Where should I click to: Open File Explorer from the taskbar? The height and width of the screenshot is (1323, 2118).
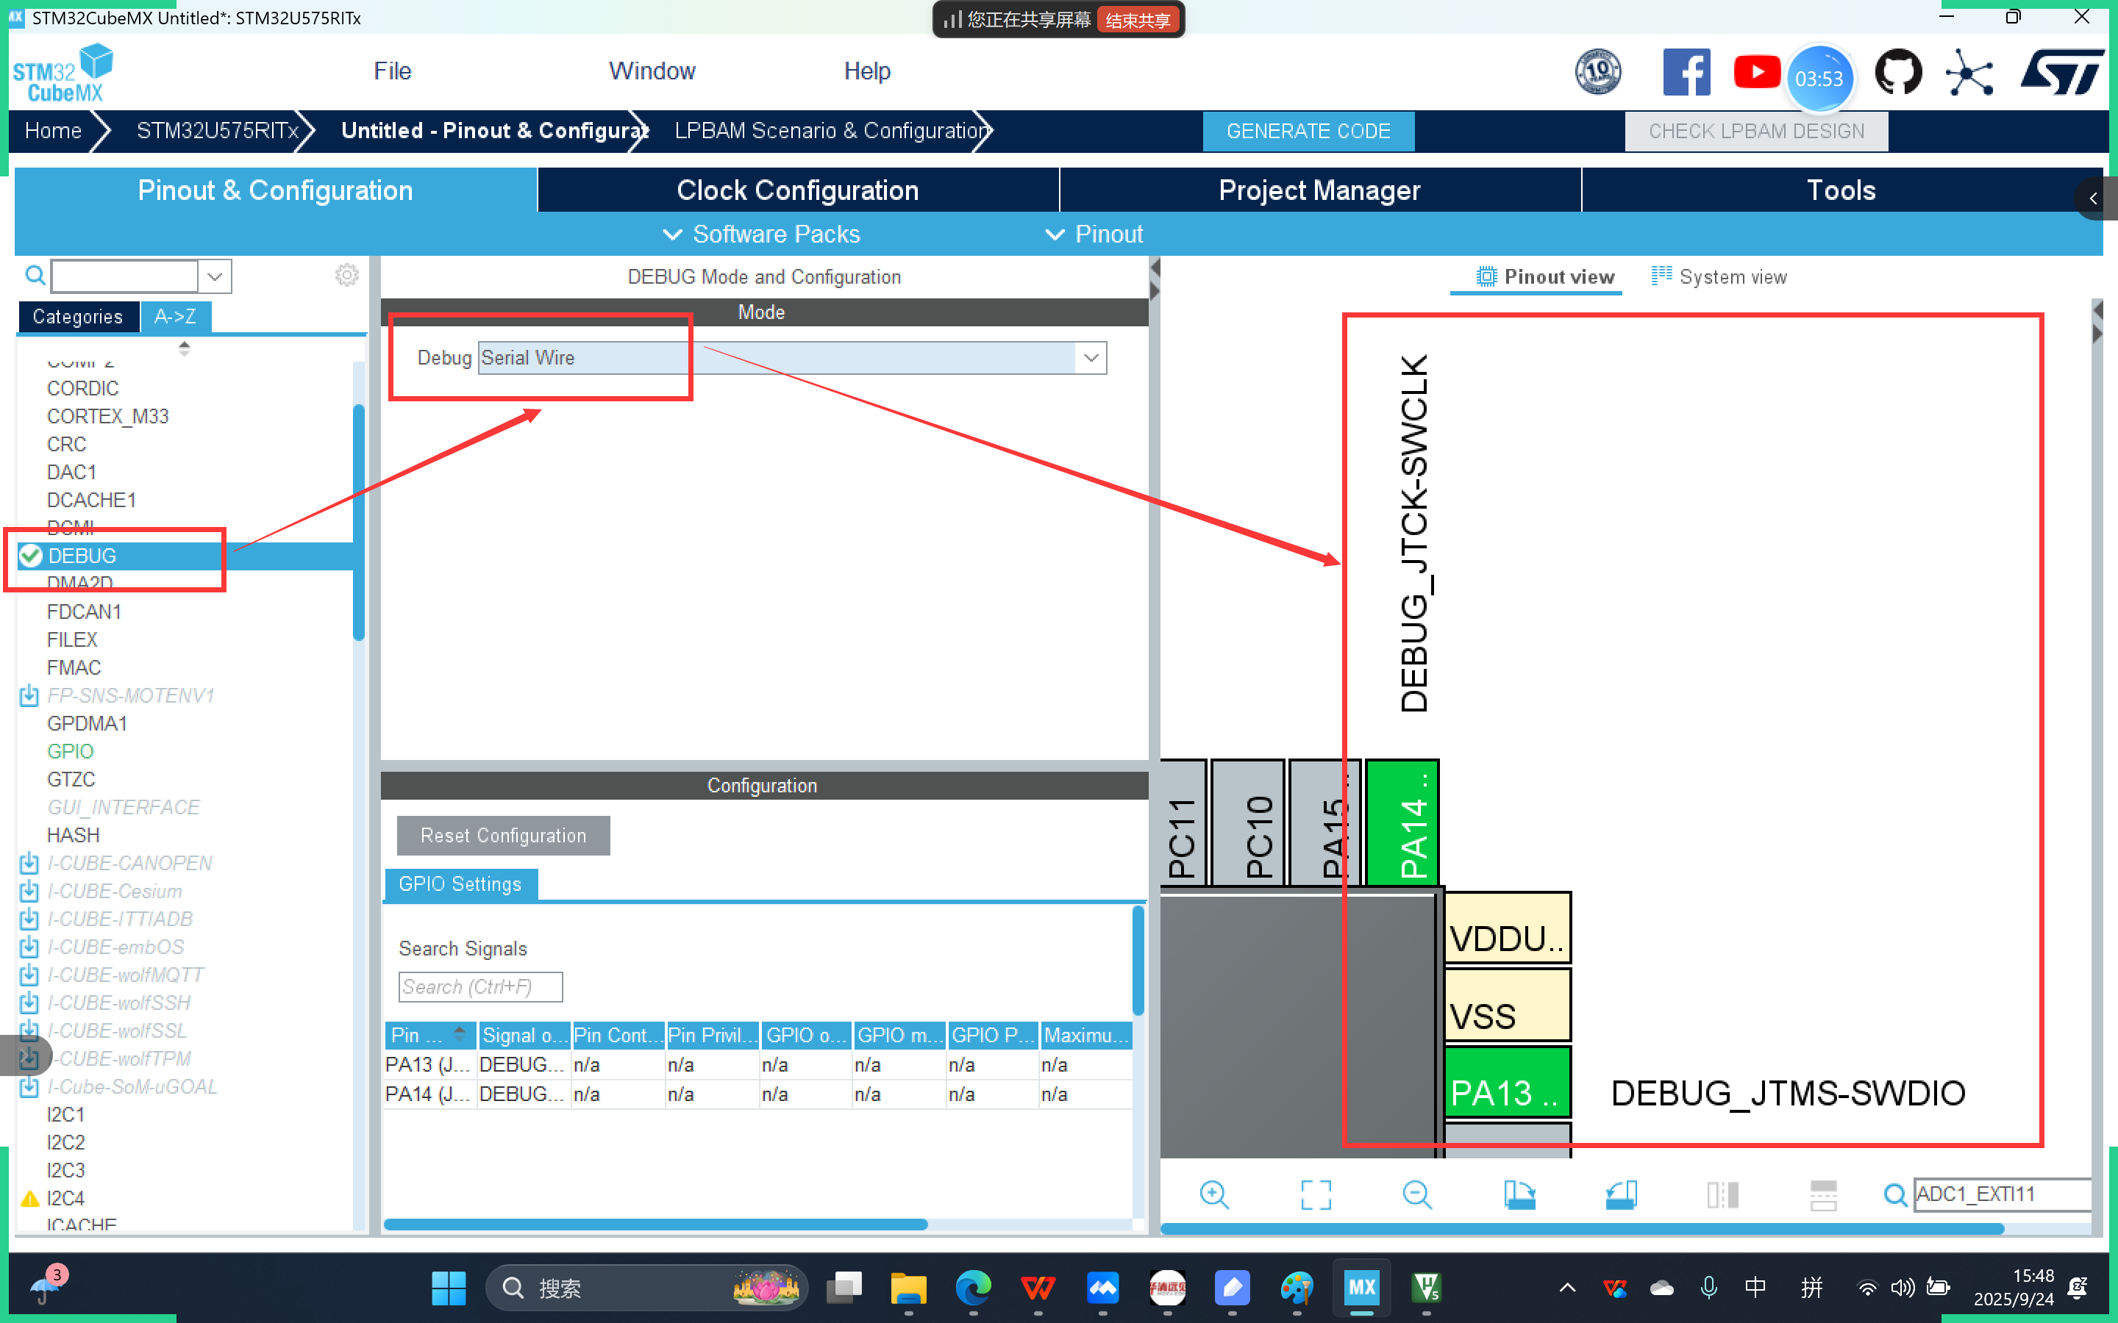pyautogui.click(x=908, y=1287)
